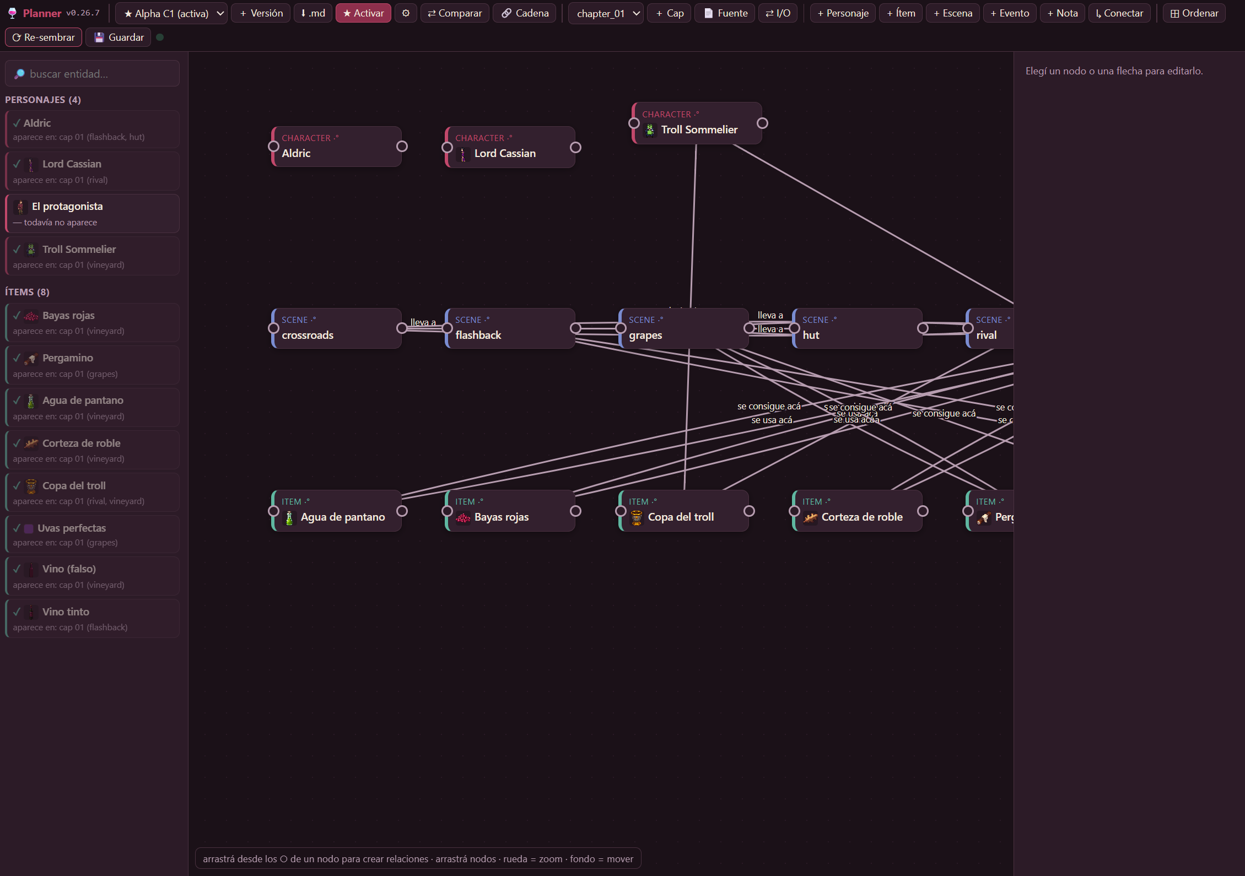1245x876 pixels.
Task: Toggle the Activar star button
Action: click(363, 13)
